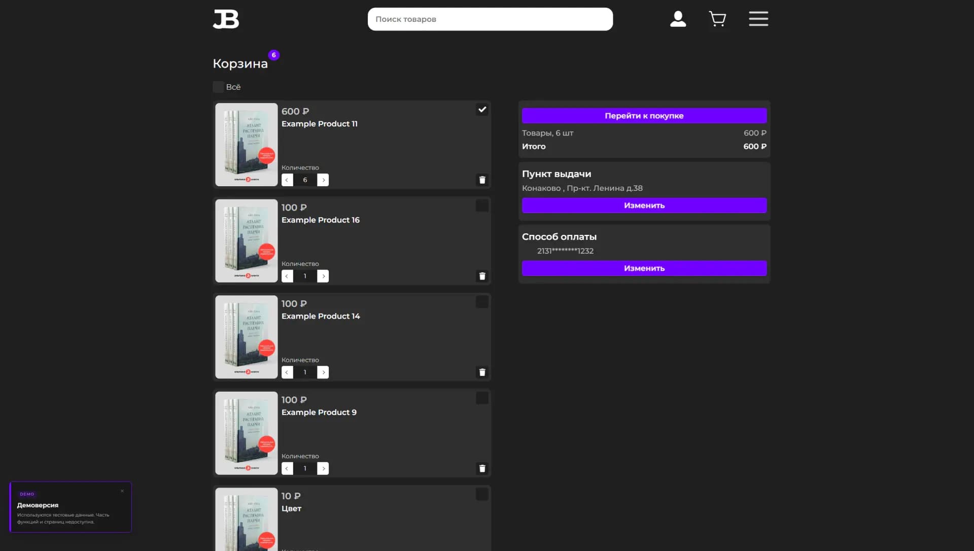The image size is (974, 551).
Task: Decrease quantity of Example Product 14
Action: click(x=287, y=372)
